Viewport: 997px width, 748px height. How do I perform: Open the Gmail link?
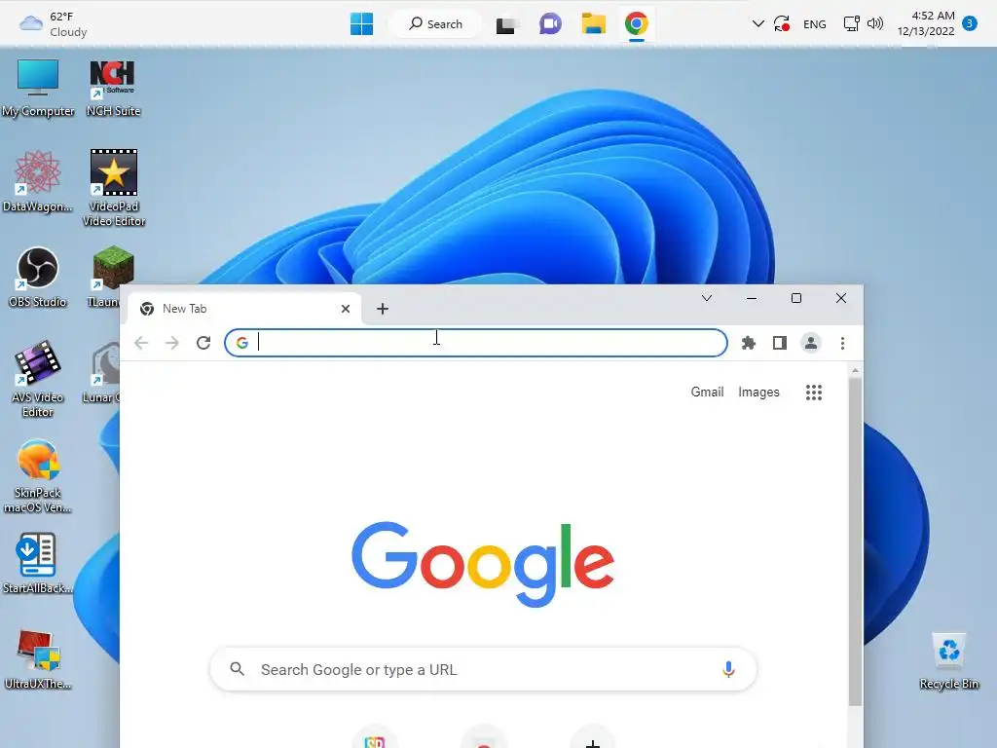point(707,392)
